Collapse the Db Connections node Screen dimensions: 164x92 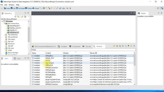pyautogui.click(x=4, y=24)
